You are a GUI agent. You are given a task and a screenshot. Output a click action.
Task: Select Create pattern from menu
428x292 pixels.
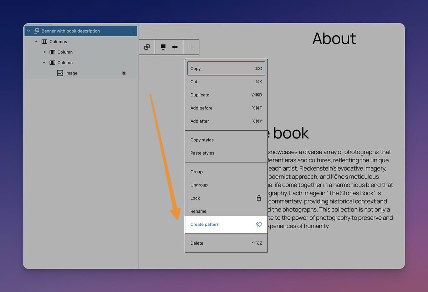click(x=205, y=224)
